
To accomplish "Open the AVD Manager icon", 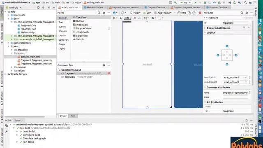I will (x=235, y=2).
